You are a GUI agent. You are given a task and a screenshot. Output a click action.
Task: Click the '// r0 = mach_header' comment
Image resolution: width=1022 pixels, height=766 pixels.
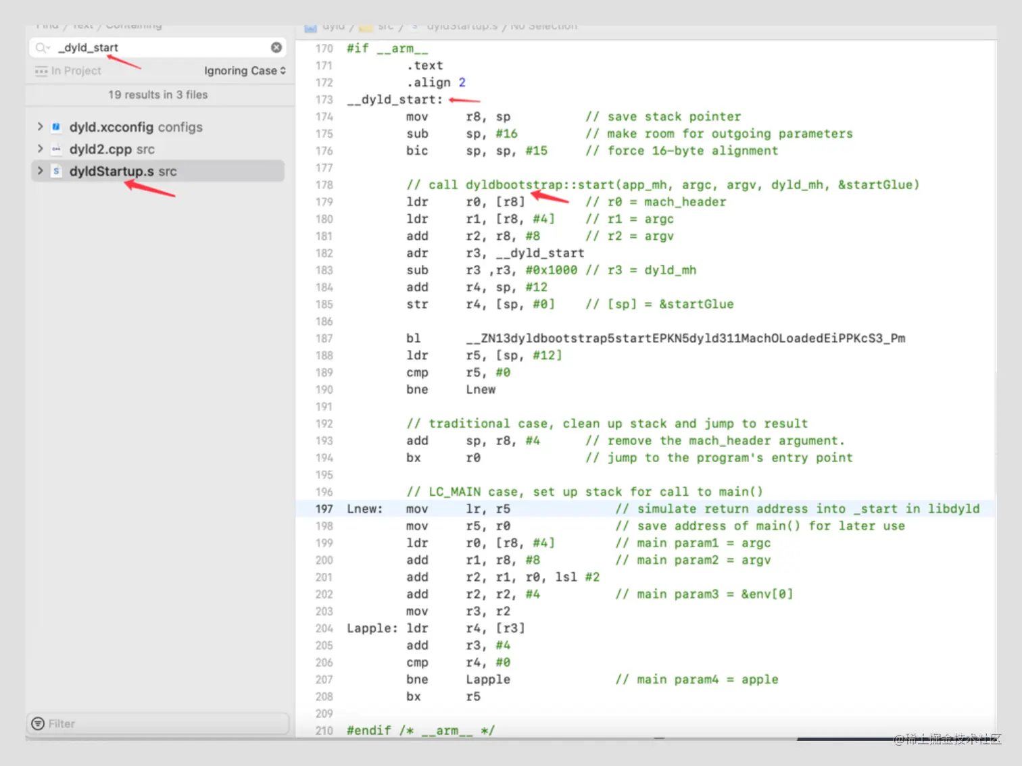pos(656,202)
